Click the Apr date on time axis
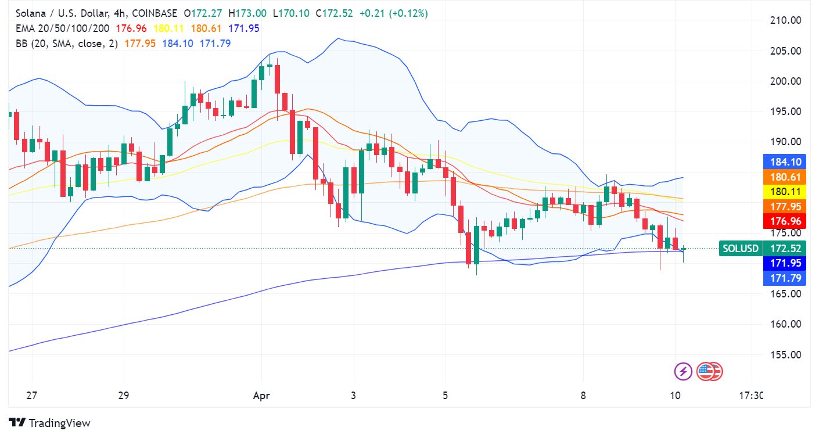Image resolution: width=819 pixels, height=438 pixels. [x=261, y=396]
